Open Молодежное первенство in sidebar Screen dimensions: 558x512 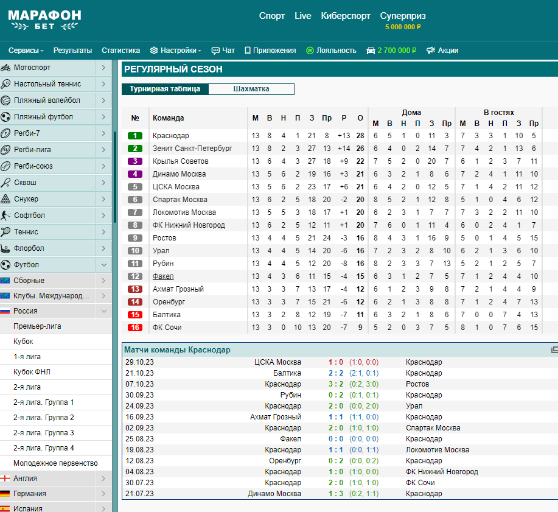coord(55,463)
